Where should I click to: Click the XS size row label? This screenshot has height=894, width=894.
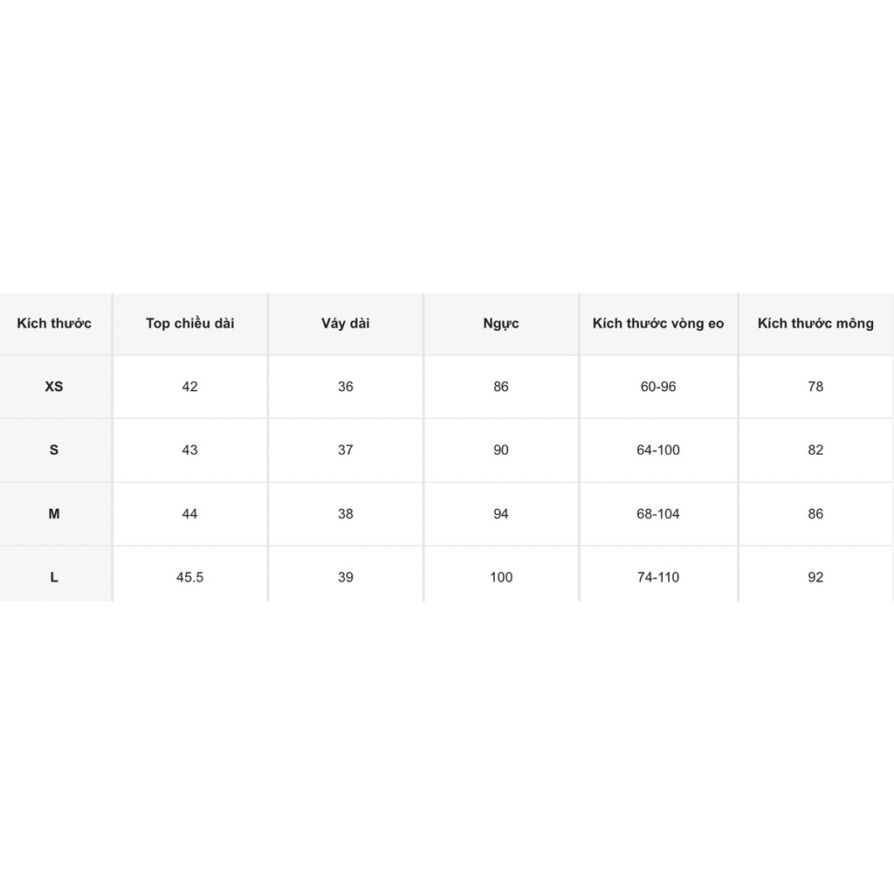pyautogui.click(x=54, y=387)
